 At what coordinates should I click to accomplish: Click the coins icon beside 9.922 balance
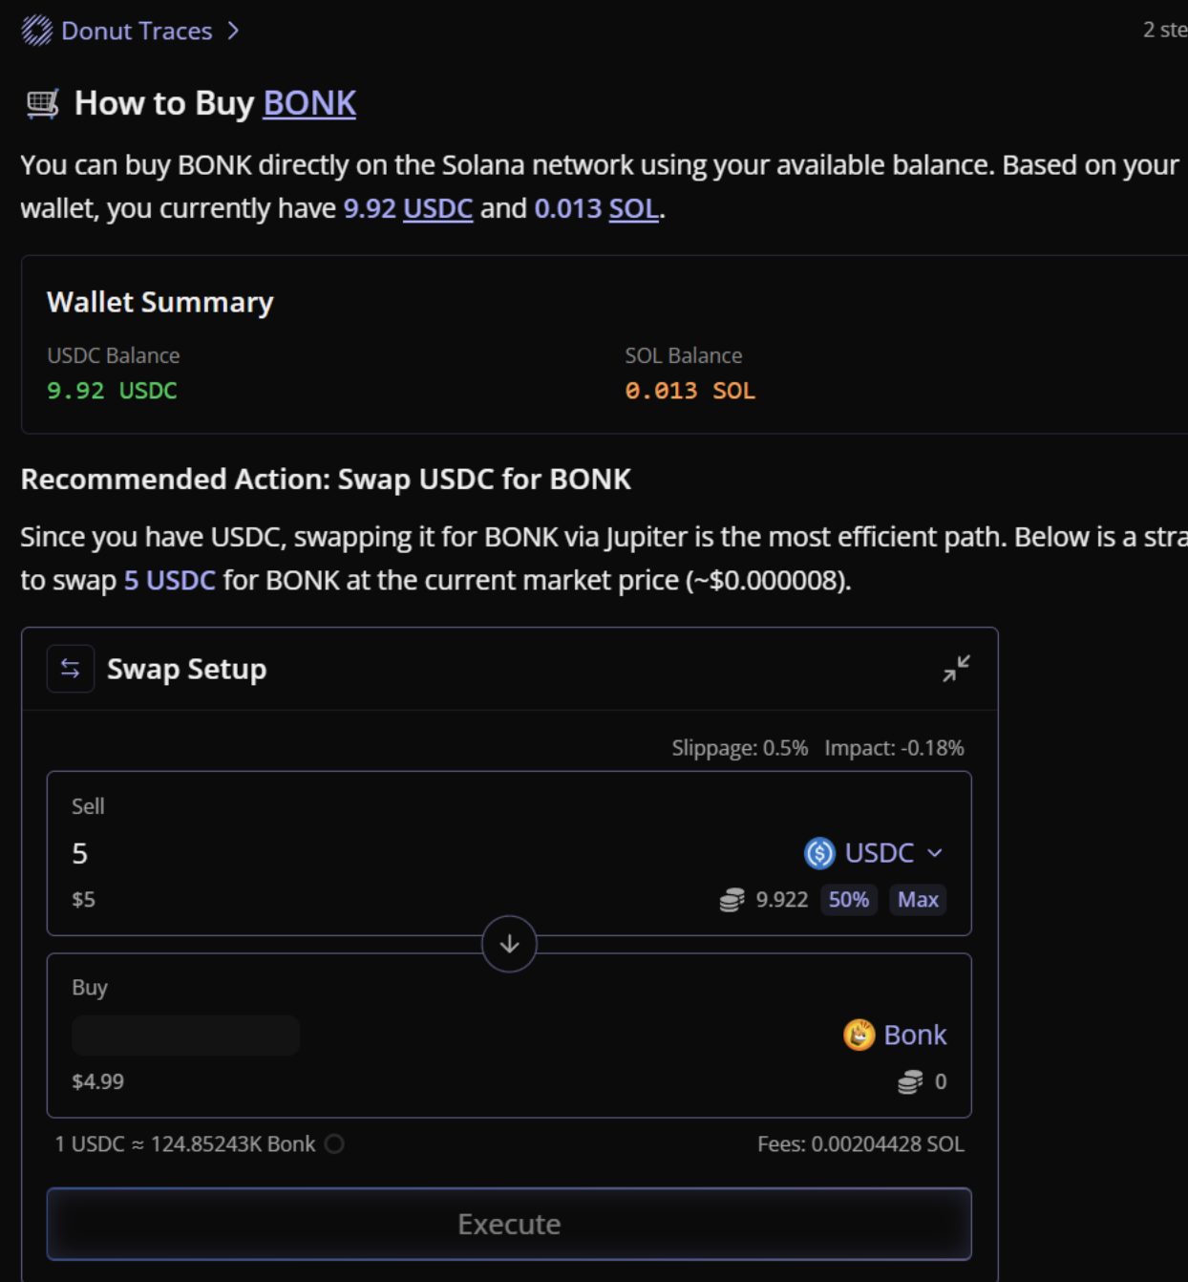click(732, 900)
